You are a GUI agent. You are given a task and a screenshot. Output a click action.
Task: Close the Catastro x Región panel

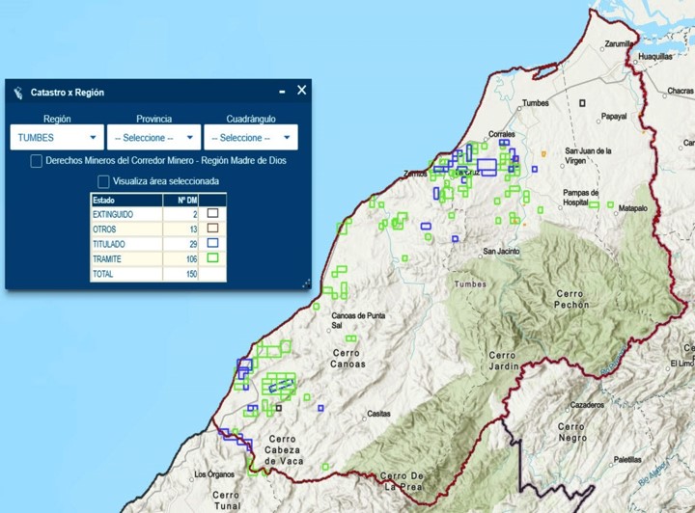tap(301, 91)
